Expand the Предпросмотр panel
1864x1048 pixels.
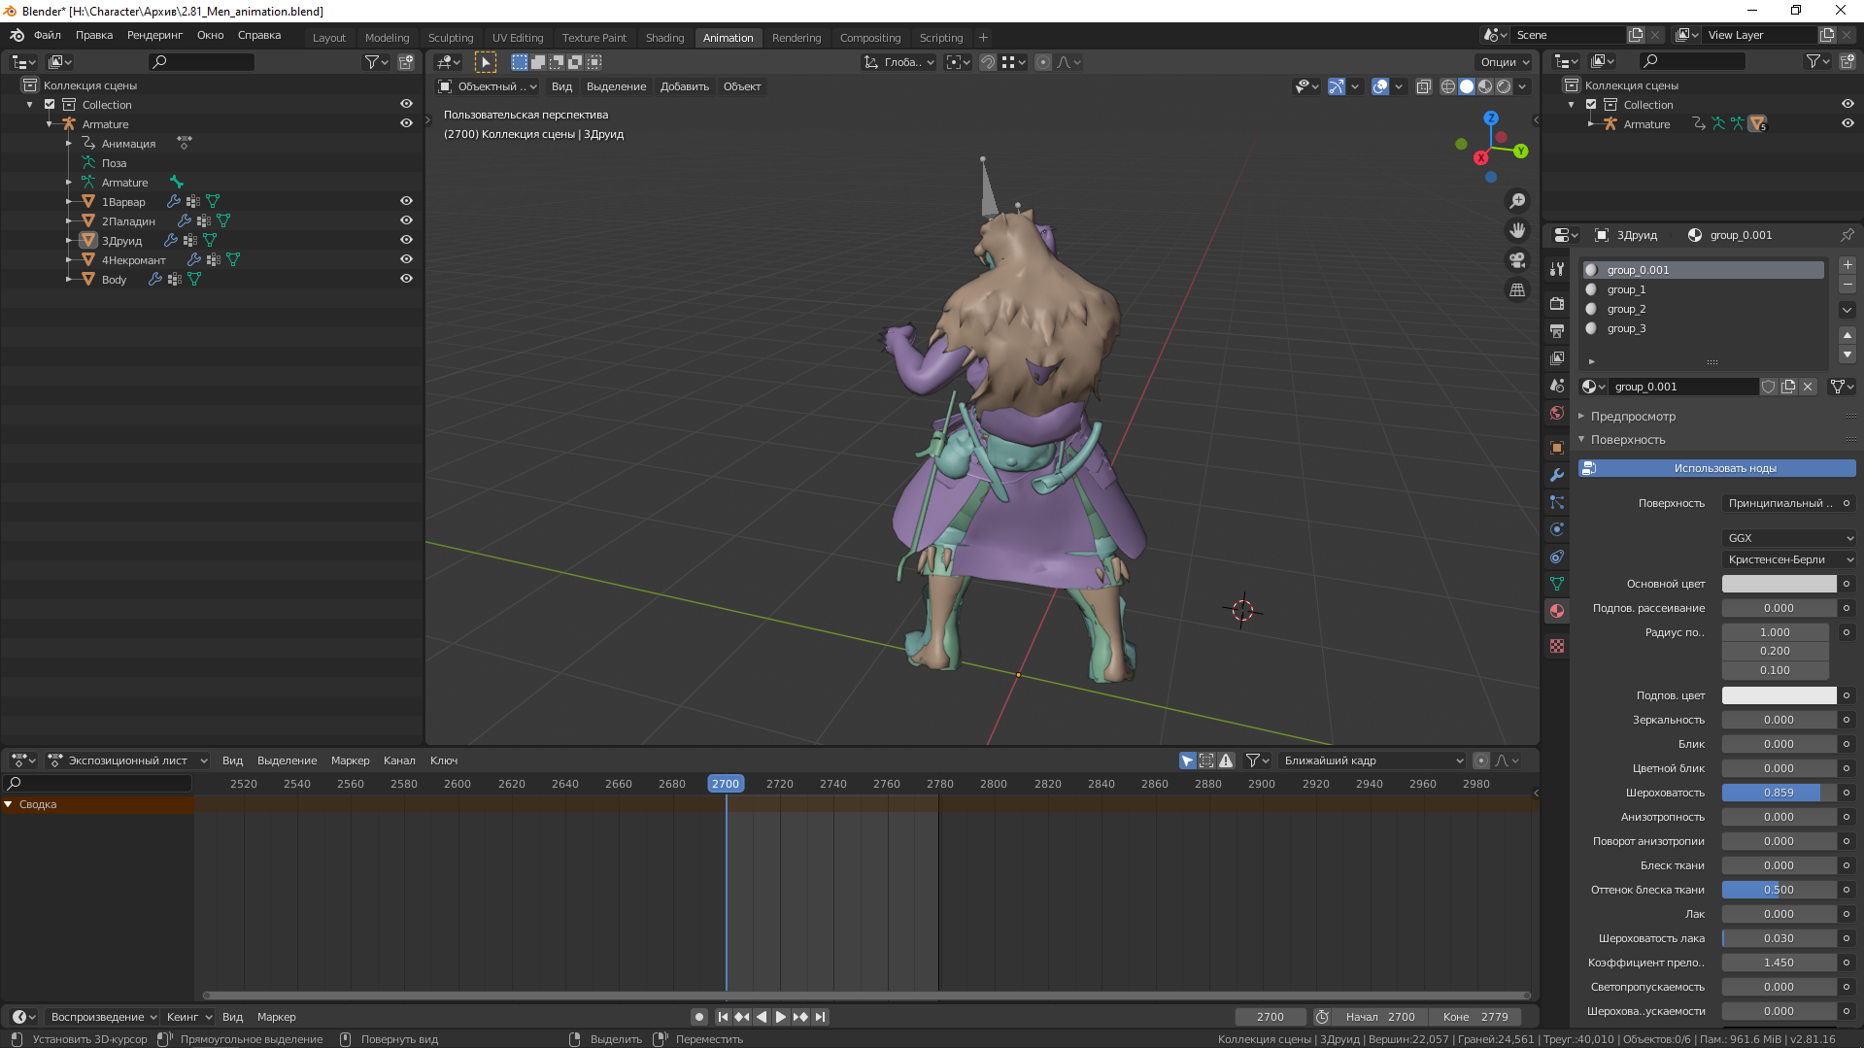(1633, 416)
